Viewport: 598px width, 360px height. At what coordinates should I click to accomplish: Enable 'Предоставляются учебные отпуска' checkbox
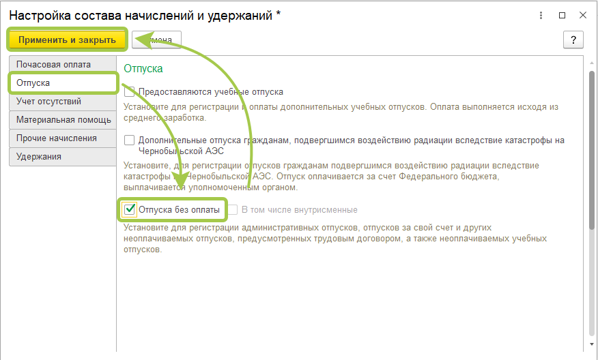coord(130,92)
